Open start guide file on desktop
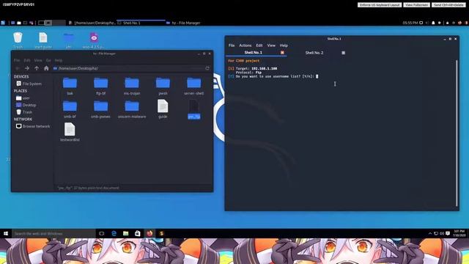 click(x=43, y=40)
